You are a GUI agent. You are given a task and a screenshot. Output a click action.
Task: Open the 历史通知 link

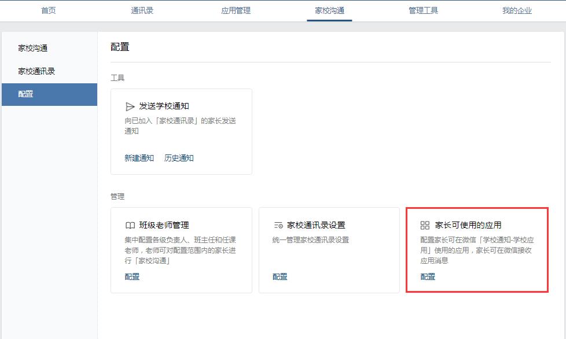179,158
